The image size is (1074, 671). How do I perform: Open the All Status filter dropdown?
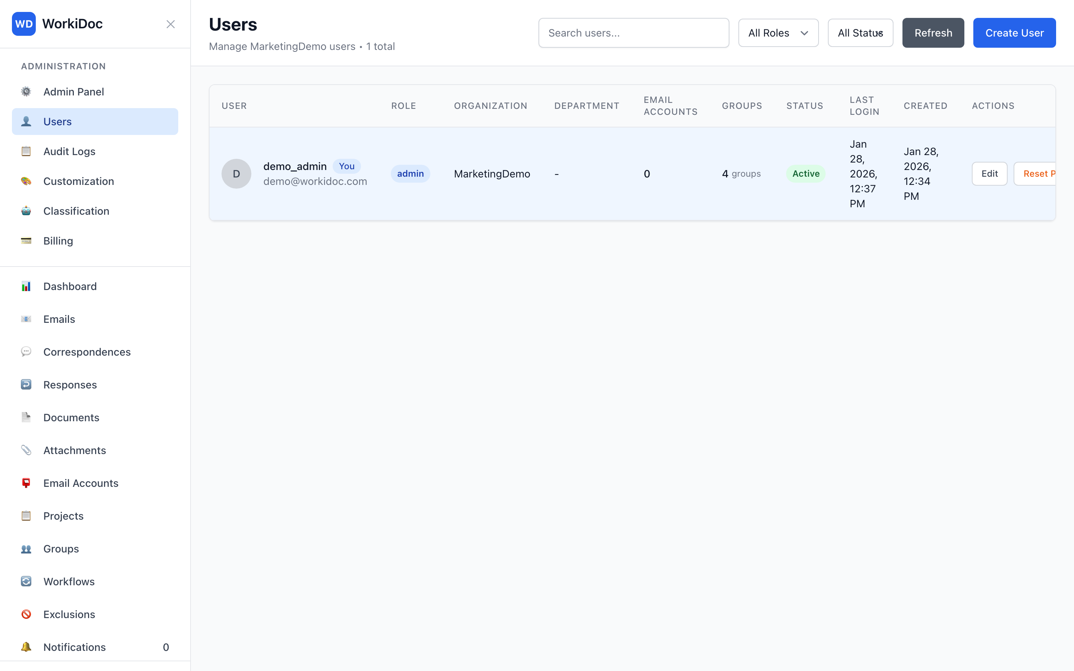click(860, 33)
